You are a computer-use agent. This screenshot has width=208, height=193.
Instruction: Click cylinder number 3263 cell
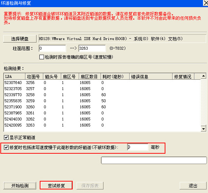point(30,125)
